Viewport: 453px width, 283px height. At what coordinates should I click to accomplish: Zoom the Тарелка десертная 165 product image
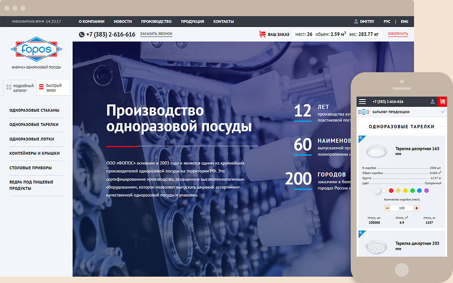pos(361,139)
